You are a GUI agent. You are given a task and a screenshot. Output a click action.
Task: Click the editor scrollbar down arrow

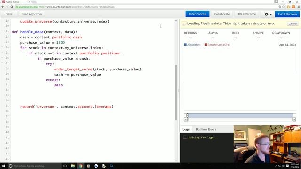(176, 161)
